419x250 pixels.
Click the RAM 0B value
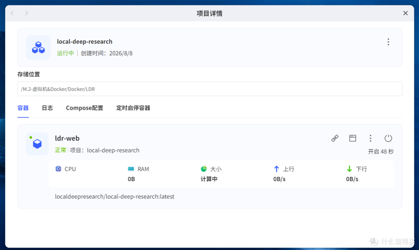point(131,179)
